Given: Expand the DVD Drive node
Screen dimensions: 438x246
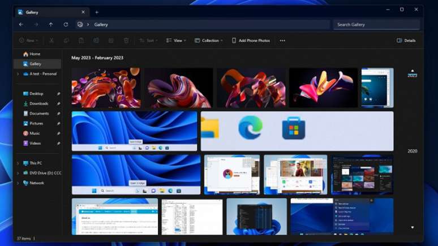Looking at the screenshot, I should click(x=18, y=173).
